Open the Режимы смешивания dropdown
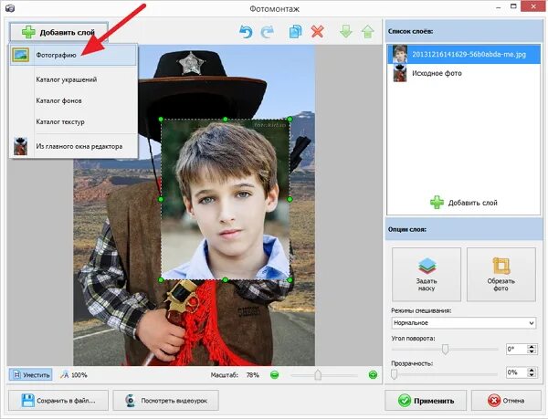 [x=463, y=322]
